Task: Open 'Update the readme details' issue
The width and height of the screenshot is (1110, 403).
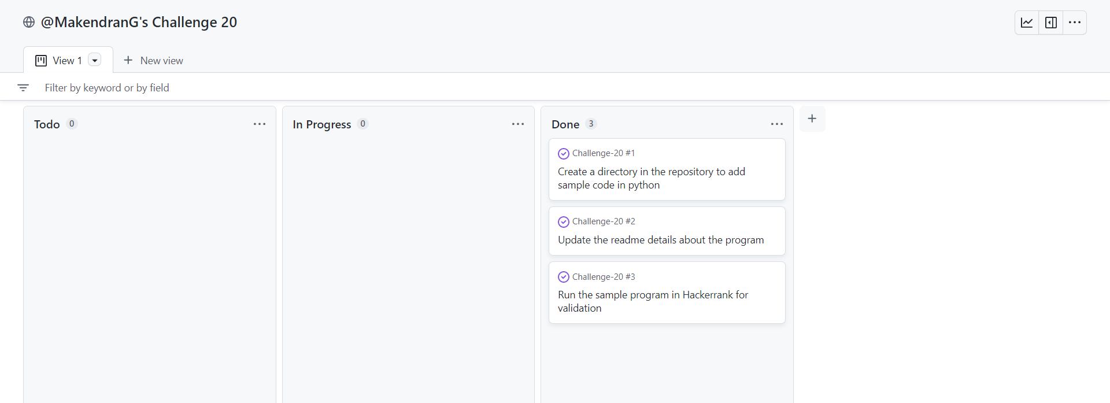Action: click(x=661, y=240)
